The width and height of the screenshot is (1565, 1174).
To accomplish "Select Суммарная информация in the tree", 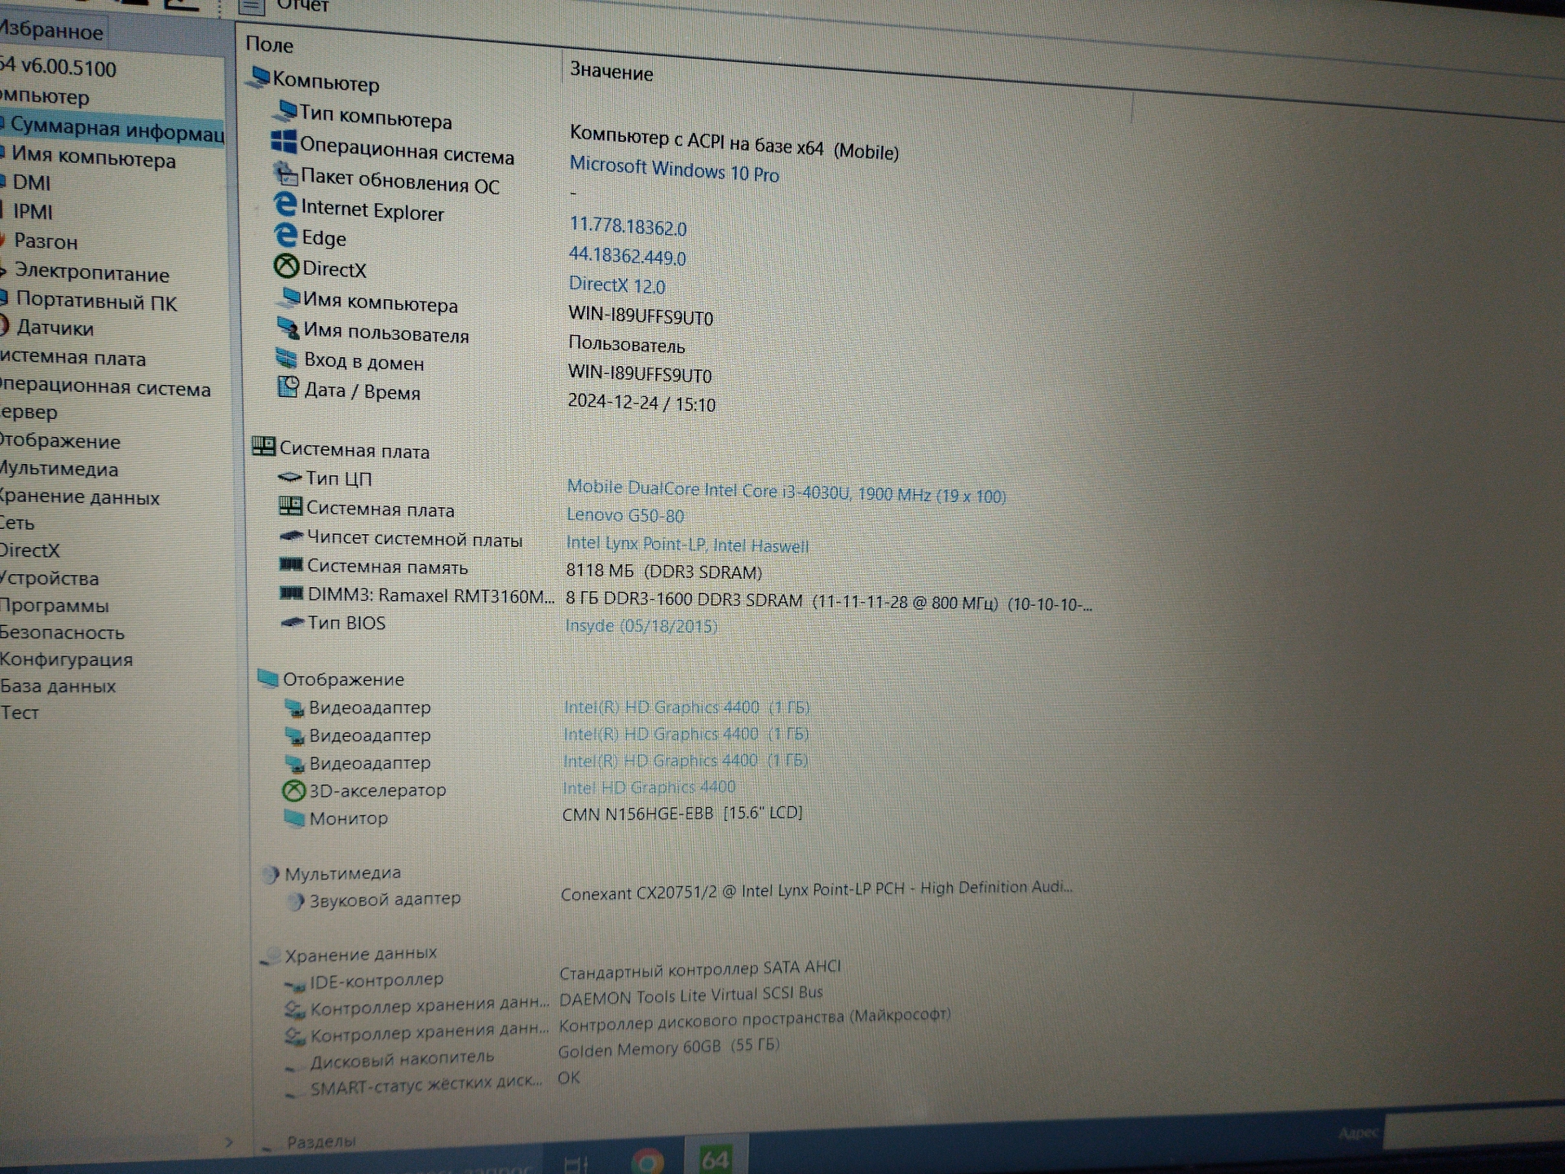I will 117,129.
